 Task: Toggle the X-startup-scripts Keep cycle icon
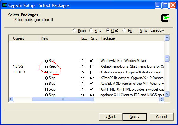coord(46,72)
